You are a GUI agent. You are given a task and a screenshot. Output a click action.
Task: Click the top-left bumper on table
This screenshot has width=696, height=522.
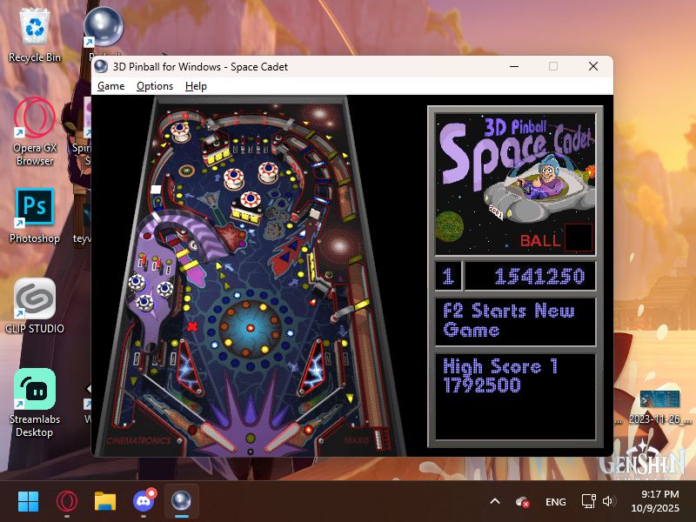pyautogui.click(x=180, y=132)
